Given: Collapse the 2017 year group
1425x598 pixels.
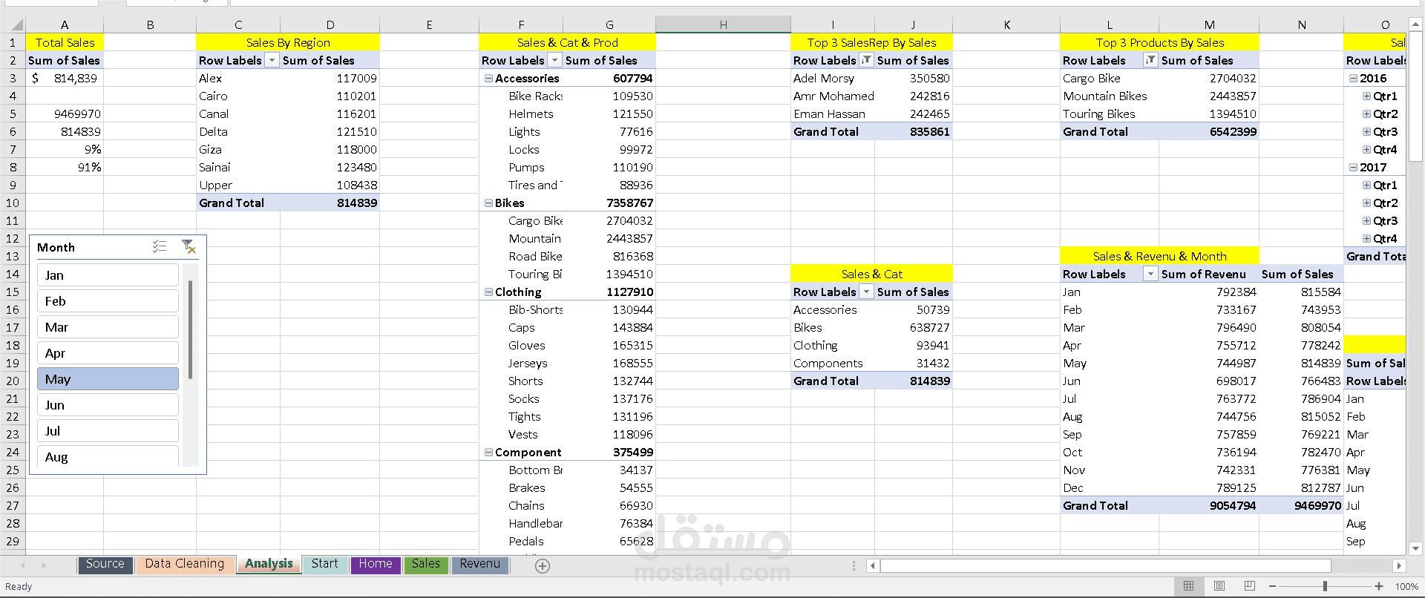Looking at the screenshot, I should coord(1353,167).
